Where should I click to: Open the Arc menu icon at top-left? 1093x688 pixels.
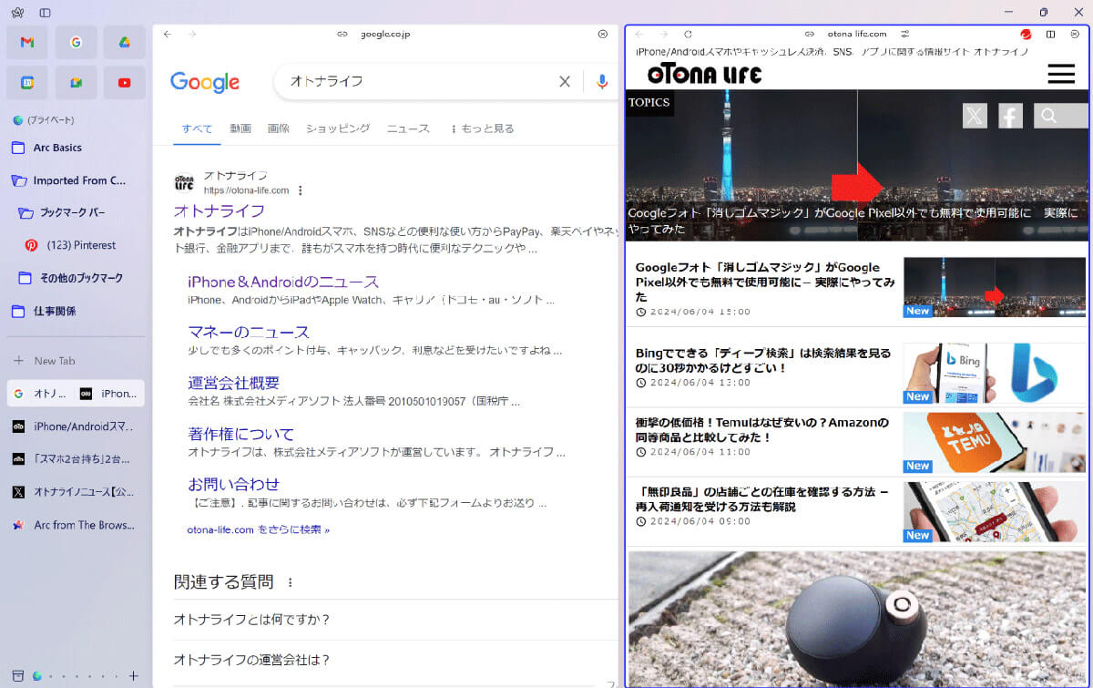(18, 13)
